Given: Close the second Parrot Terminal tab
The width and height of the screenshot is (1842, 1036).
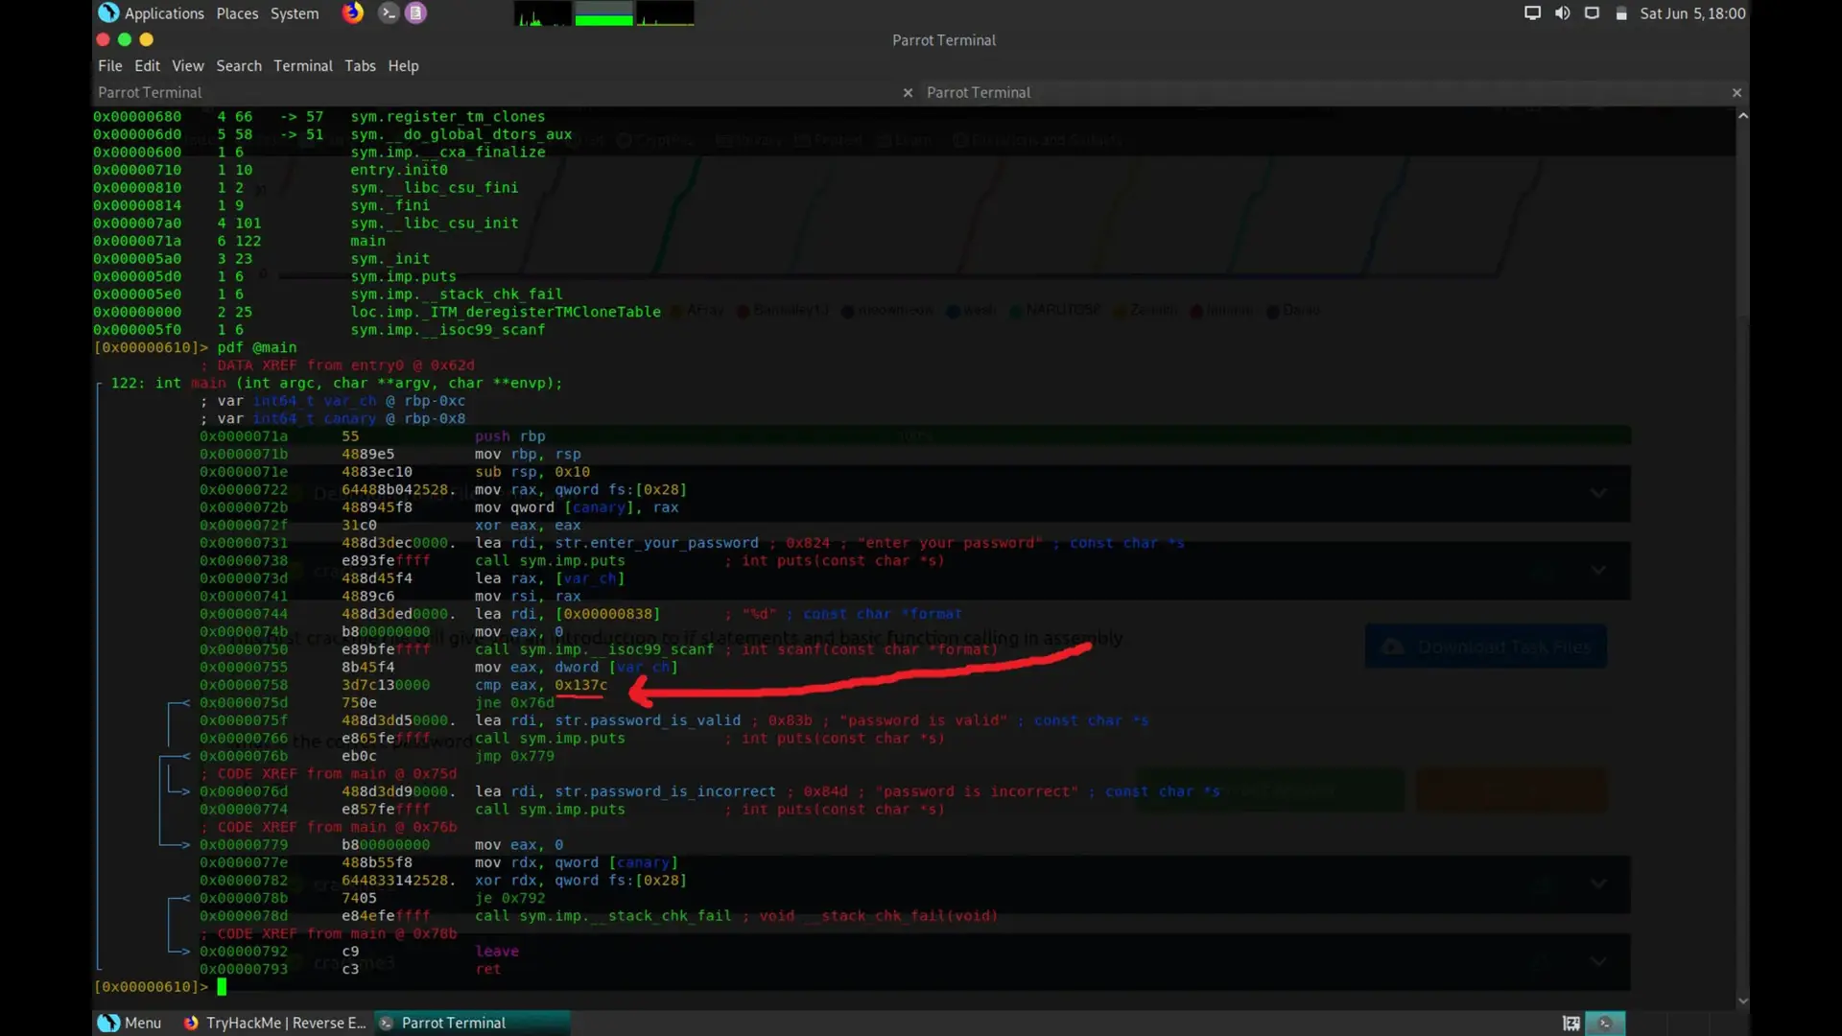Looking at the screenshot, I should (x=1736, y=93).
